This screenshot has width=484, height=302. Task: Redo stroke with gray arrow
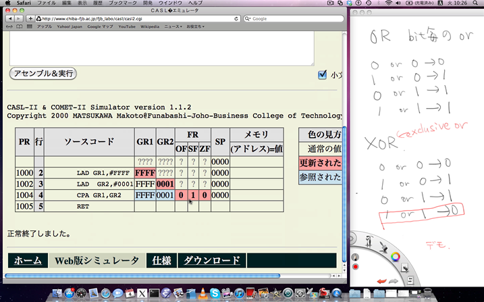tap(394, 281)
